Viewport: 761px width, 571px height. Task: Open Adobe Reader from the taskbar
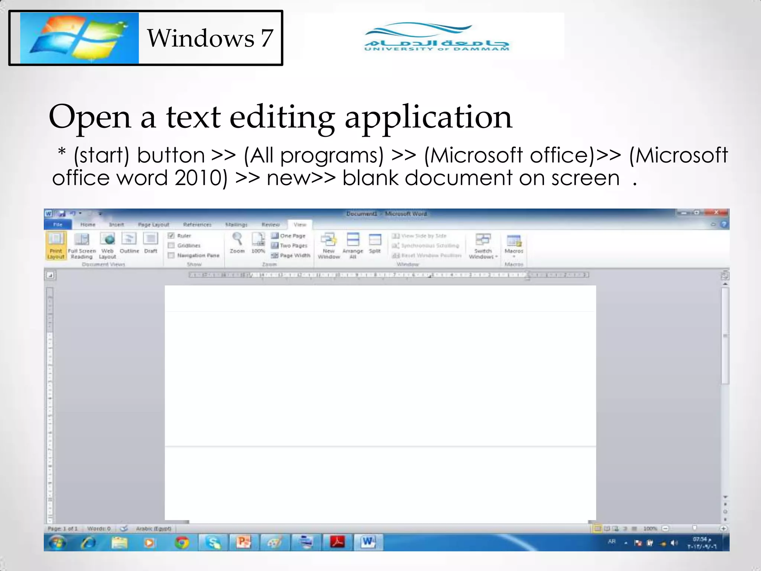[x=337, y=543]
